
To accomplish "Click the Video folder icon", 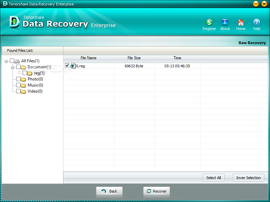I will click(23, 91).
